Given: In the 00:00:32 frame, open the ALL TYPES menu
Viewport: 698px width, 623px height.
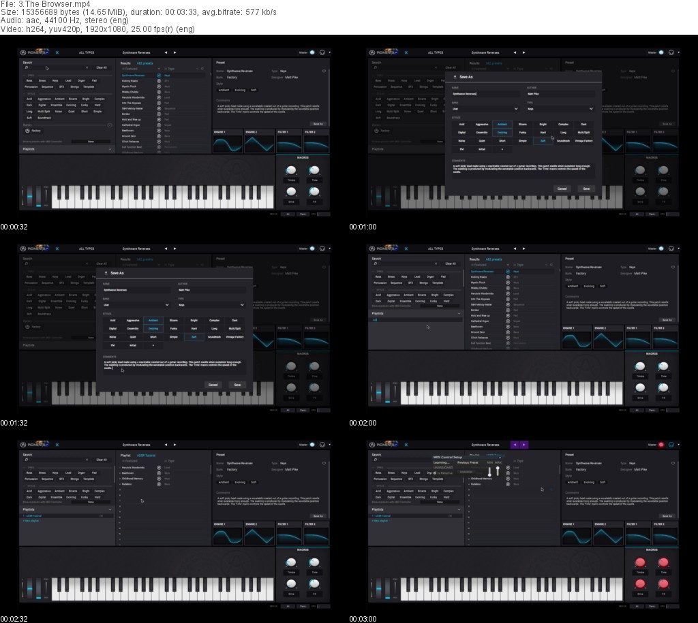Looking at the screenshot, I should [87, 52].
